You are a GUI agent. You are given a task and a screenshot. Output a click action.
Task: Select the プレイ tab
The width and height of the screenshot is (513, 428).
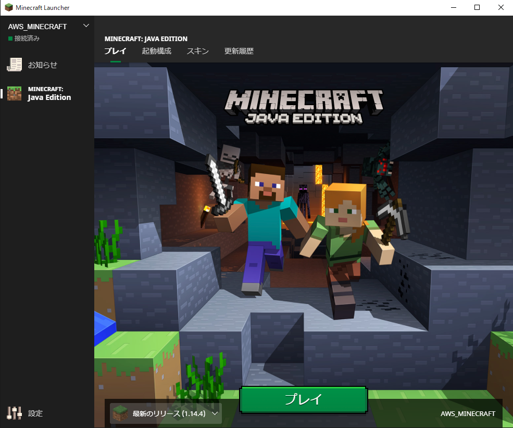(115, 51)
